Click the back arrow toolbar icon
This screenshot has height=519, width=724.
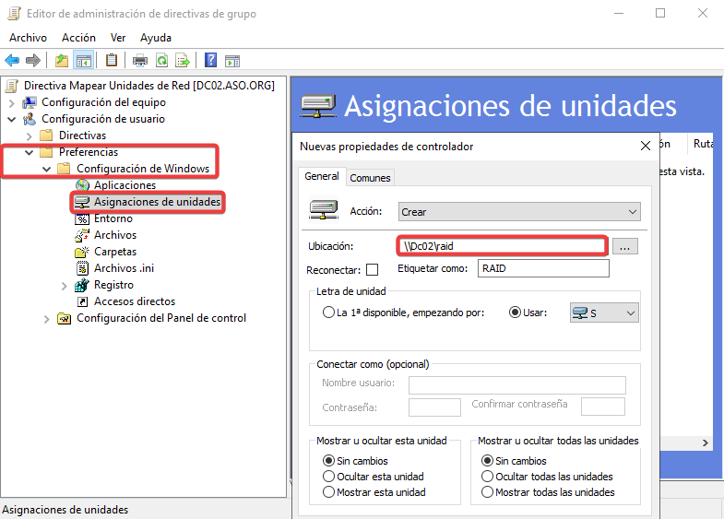coord(12,61)
